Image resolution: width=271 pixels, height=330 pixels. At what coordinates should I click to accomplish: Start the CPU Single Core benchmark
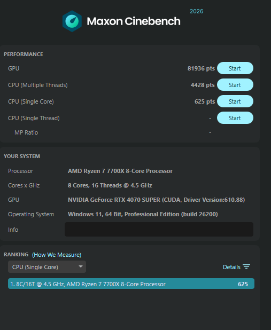coord(235,101)
